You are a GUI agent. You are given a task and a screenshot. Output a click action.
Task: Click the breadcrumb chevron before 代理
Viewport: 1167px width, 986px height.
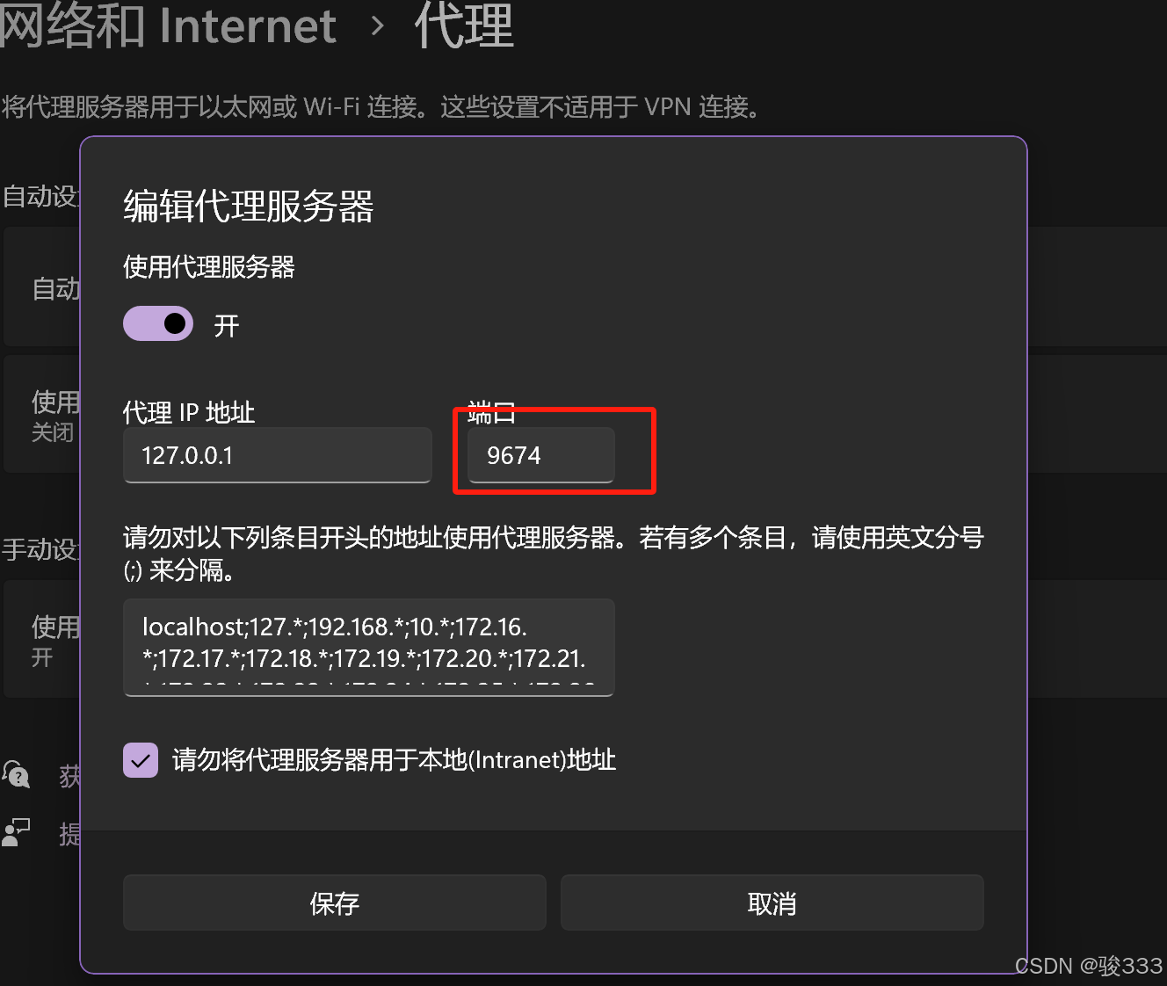coord(378,26)
